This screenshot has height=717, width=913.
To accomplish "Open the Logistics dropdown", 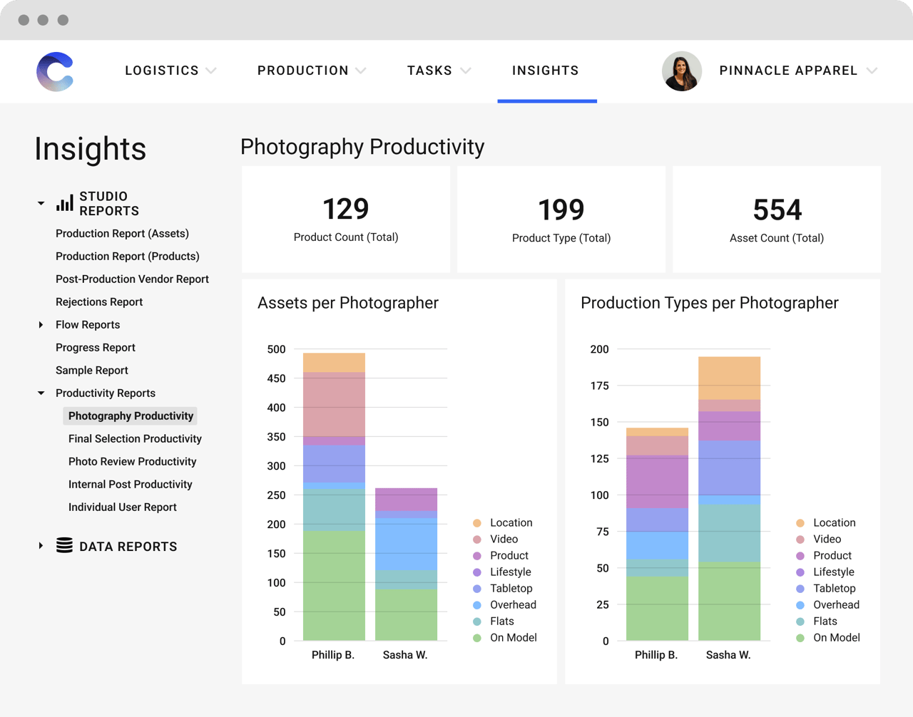I will (211, 71).
